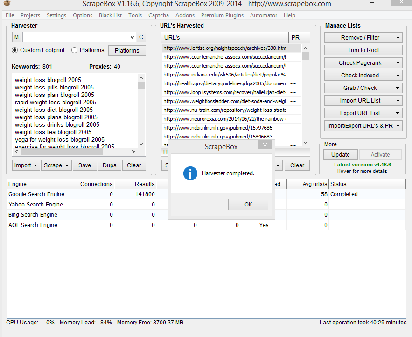This screenshot has width=412, height=337.
Task: Open the Addons menu
Action: point(185,15)
